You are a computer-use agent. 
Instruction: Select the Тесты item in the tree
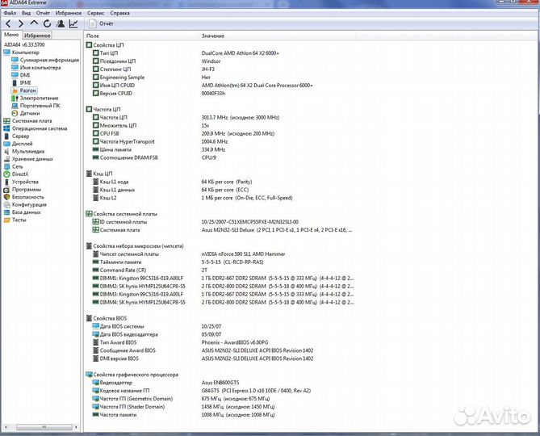tap(19, 220)
